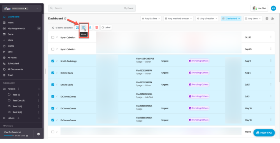Open row menu for Sep 25 fax
This screenshot has width=280, height=143.
[271, 49]
